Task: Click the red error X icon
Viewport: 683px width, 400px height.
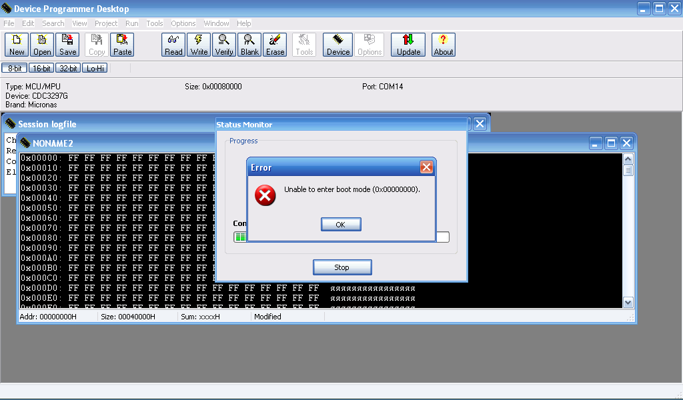Action: coord(265,195)
